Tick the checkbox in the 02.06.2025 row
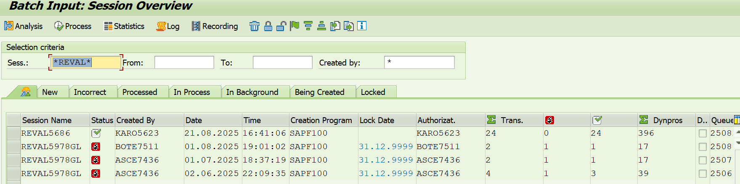The width and height of the screenshot is (740, 184). pos(702,173)
